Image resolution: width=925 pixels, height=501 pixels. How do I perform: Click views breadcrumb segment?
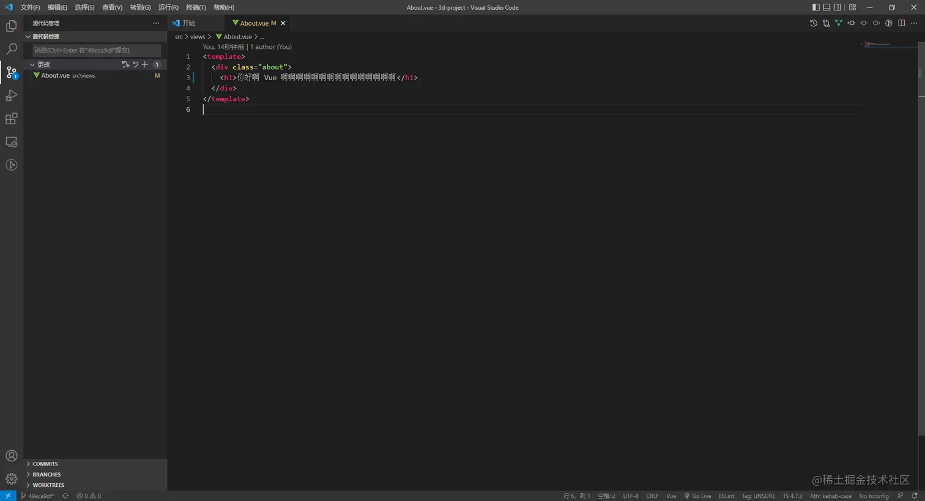click(x=198, y=37)
